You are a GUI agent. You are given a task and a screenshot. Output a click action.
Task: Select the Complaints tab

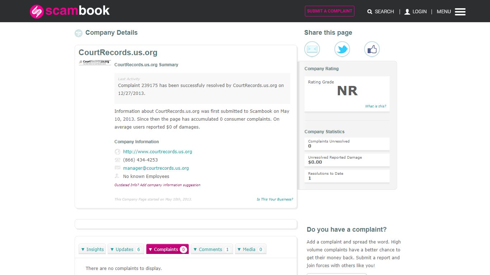coord(168,249)
